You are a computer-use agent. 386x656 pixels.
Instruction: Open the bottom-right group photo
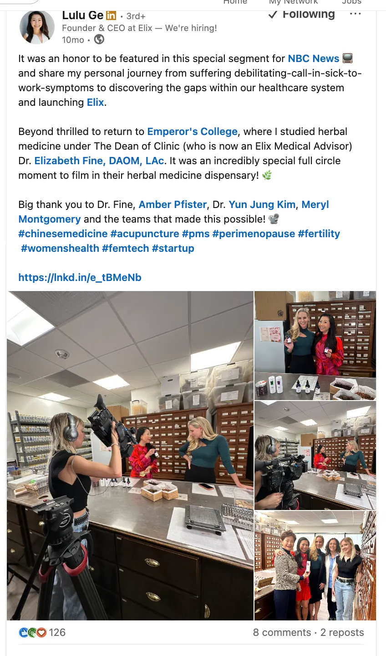click(x=315, y=566)
